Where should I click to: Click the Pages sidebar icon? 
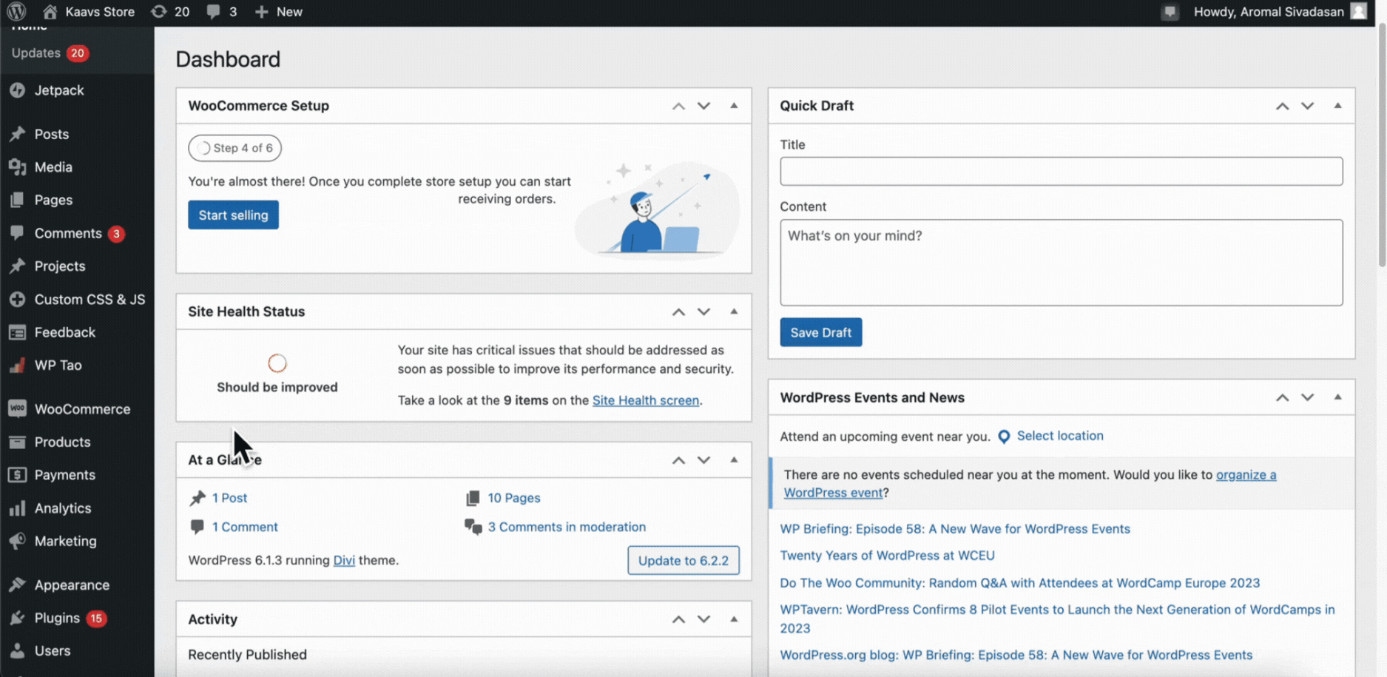[17, 200]
